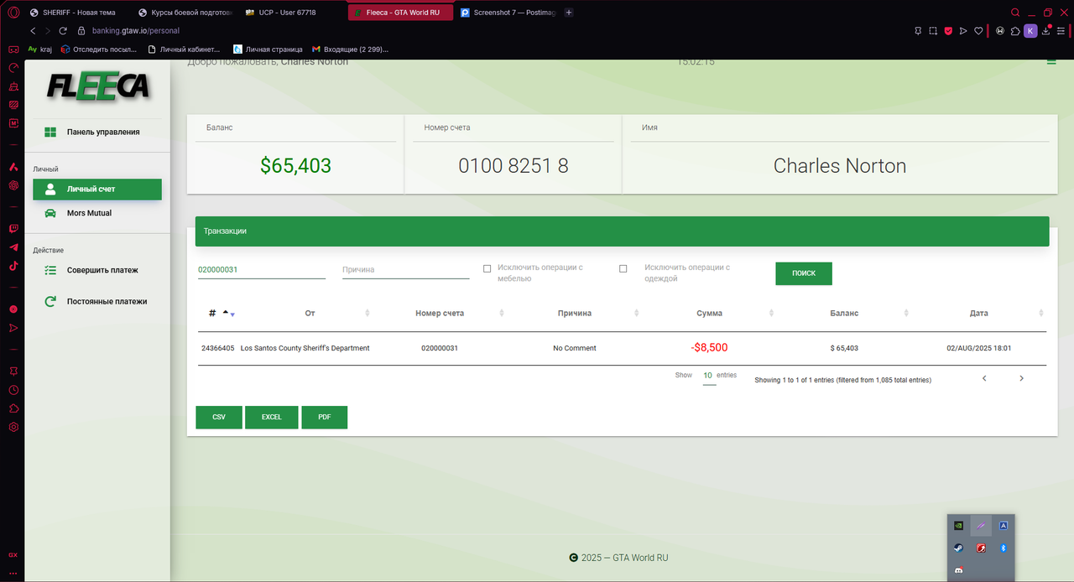Enable exclude furniture operations checkbox
1074x582 pixels.
487,268
